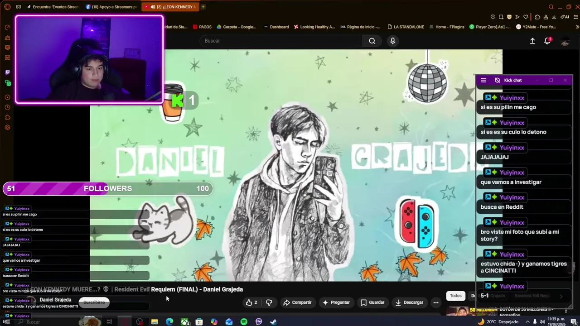Like the video with thumbs-up button

[251, 302]
